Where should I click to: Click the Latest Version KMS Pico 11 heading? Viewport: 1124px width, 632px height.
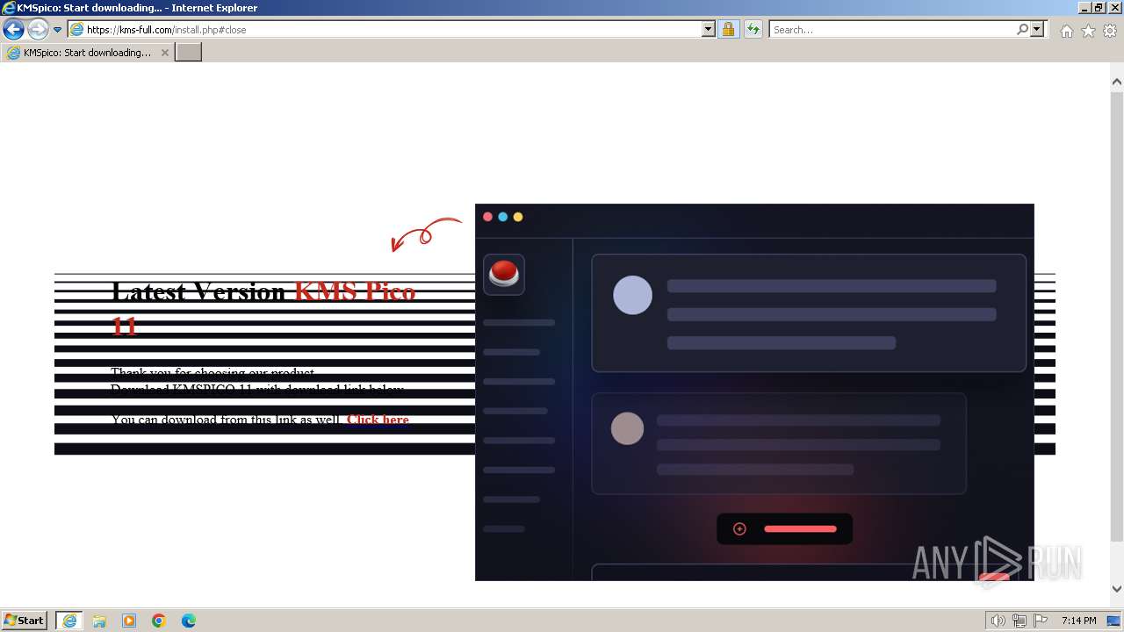click(x=263, y=308)
